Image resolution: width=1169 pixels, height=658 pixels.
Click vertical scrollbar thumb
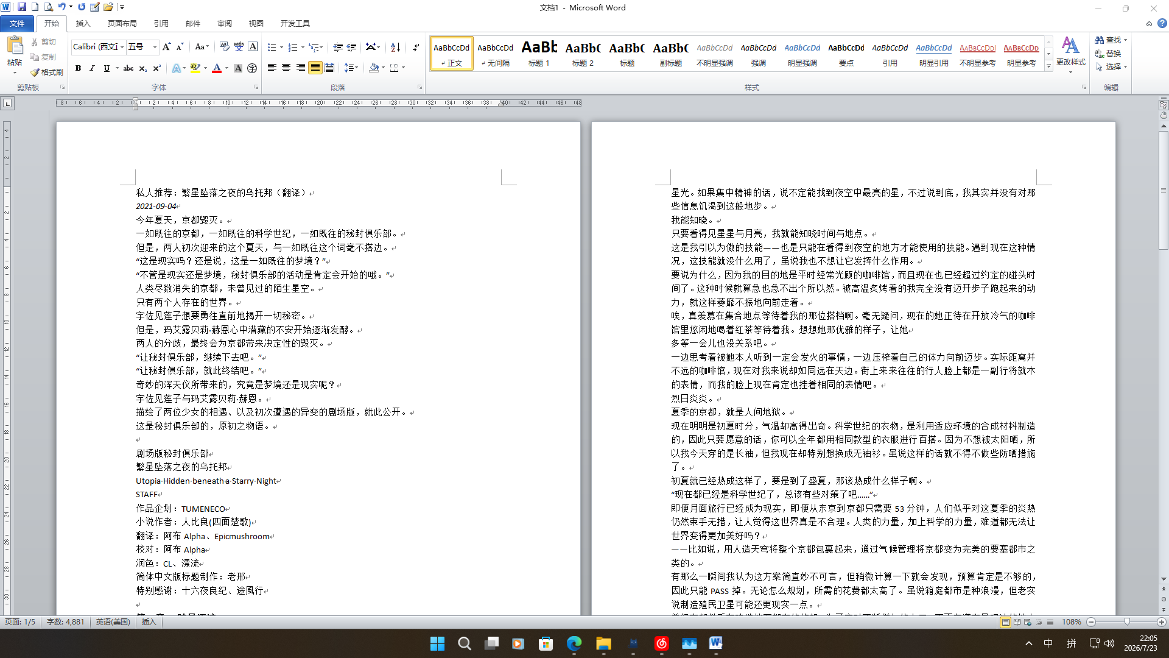1163,190
